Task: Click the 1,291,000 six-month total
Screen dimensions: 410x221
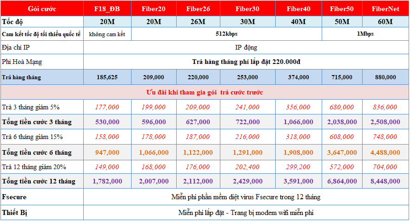Action: [247, 152]
